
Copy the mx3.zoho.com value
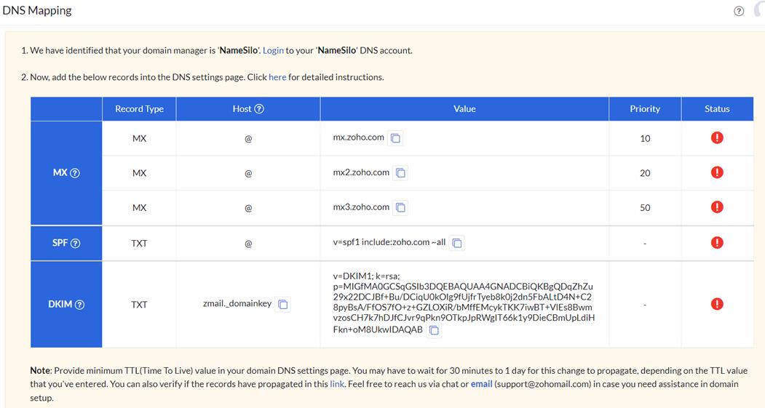(x=400, y=208)
